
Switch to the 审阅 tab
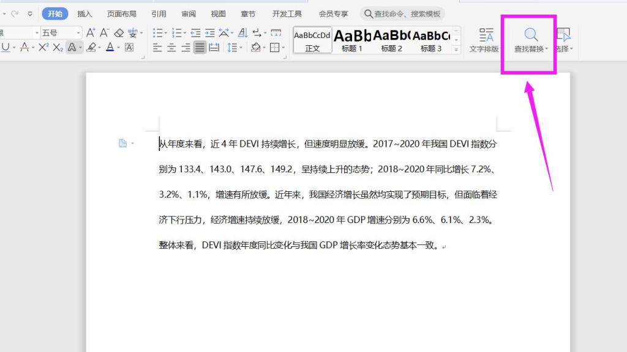pyautogui.click(x=189, y=14)
